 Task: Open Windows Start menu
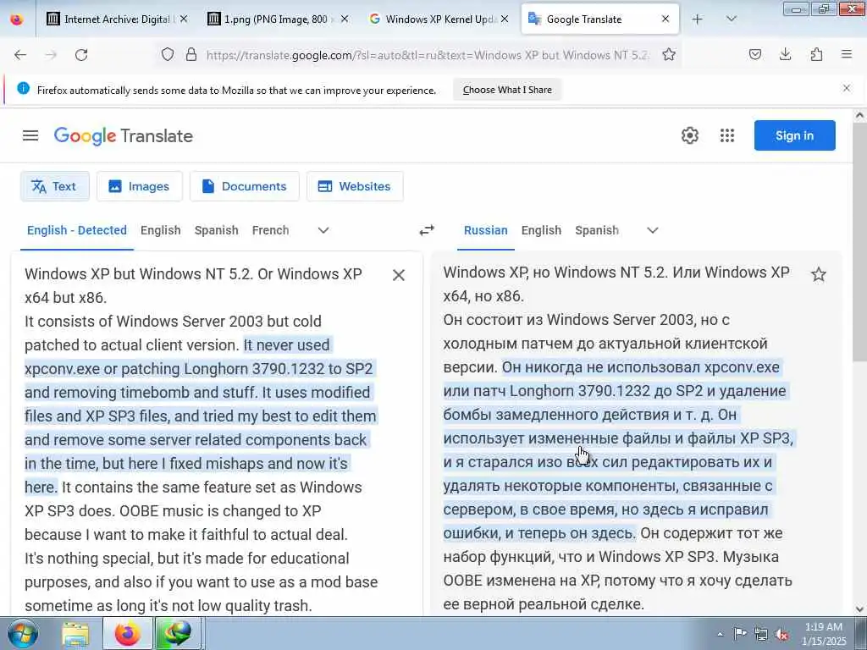tap(23, 634)
